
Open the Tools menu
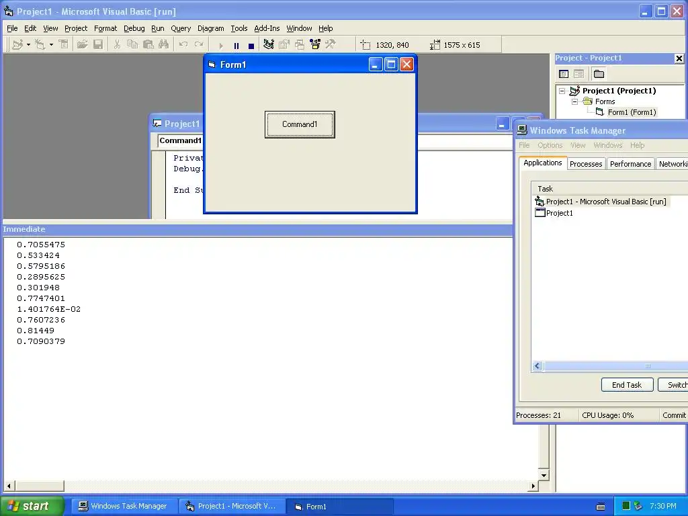click(x=239, y=28)
